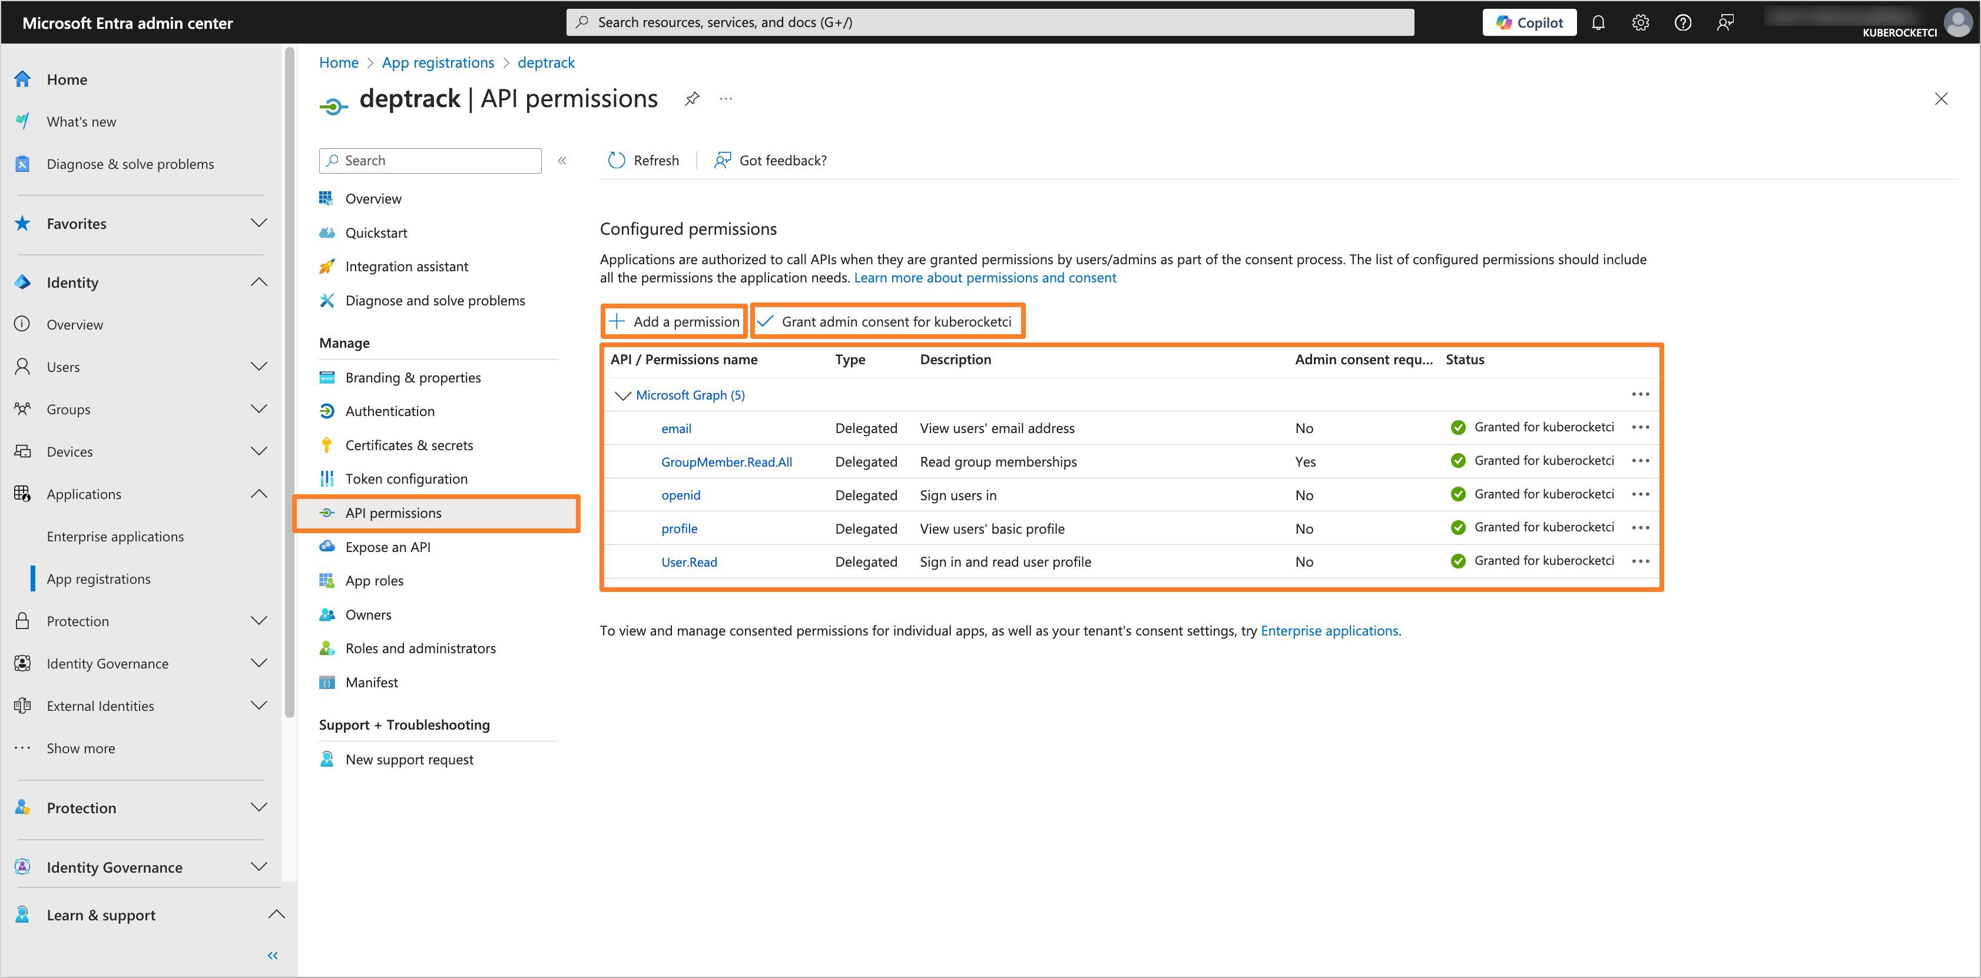Open the notifications bell
This screenshot has height=978, width=1981.
(1598, 22)
